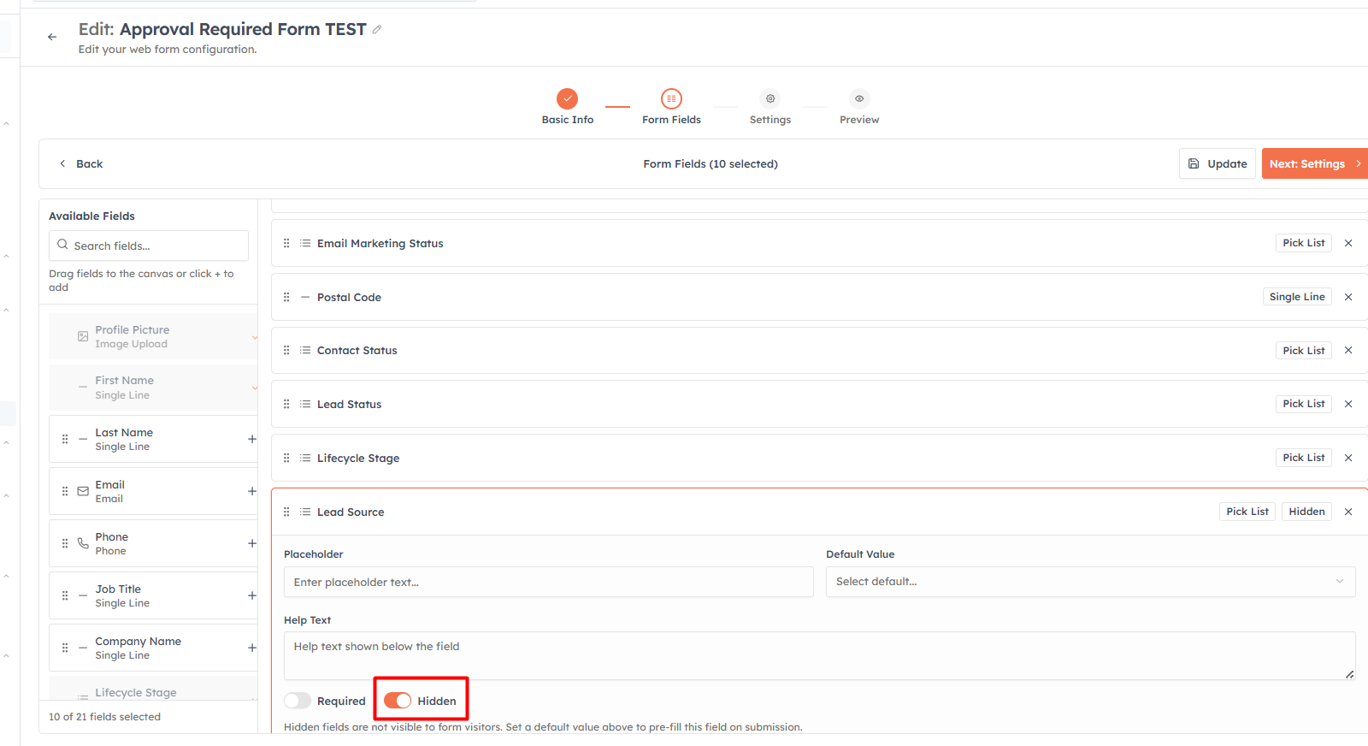Click Next: Settings button
1368x746 pixels.
coord(1315,163)
